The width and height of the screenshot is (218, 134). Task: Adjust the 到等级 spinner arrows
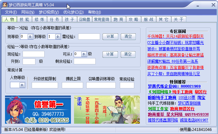58,37
